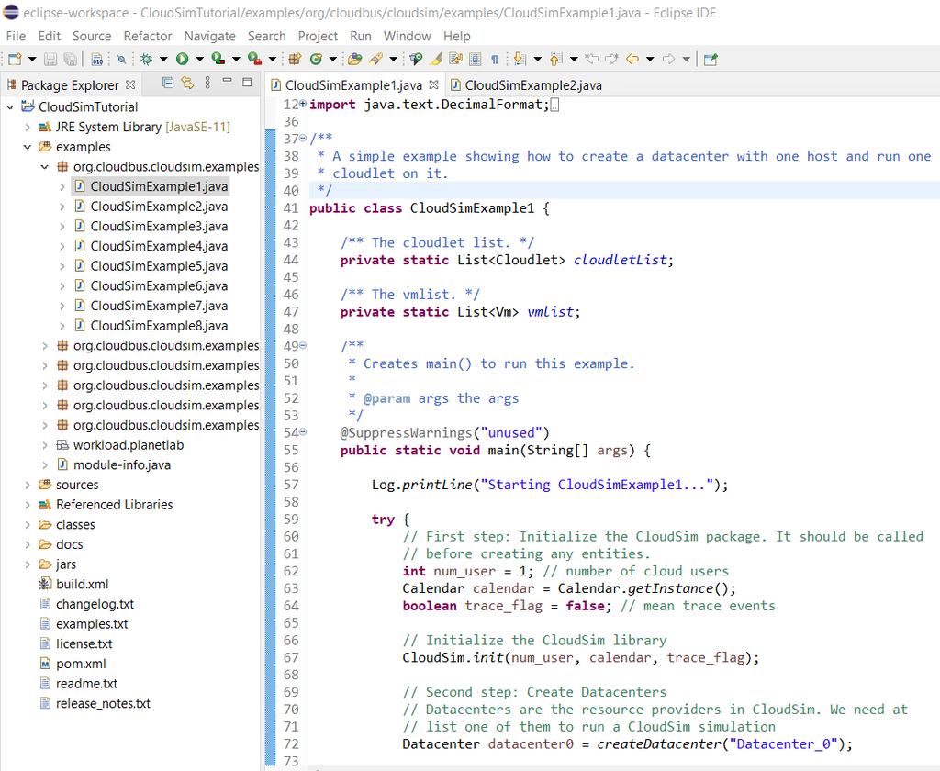Viewport: 940px width, 771px height.
Task: Click the Next Annotation arrow icon
Action: click(x=520, y=59)
